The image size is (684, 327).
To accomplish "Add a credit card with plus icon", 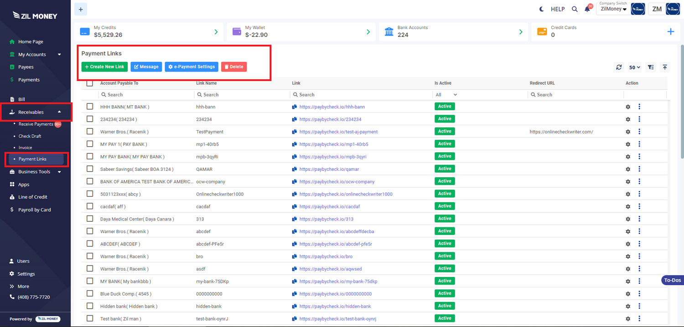I will click(x=671, y=31).
